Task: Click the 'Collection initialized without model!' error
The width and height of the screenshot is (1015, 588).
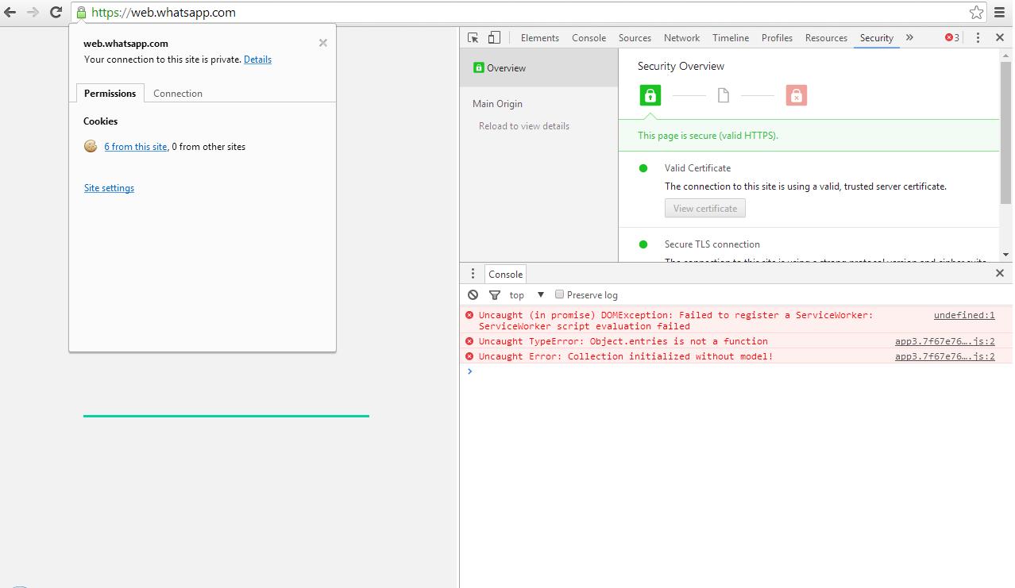Action: click(626, 356)
